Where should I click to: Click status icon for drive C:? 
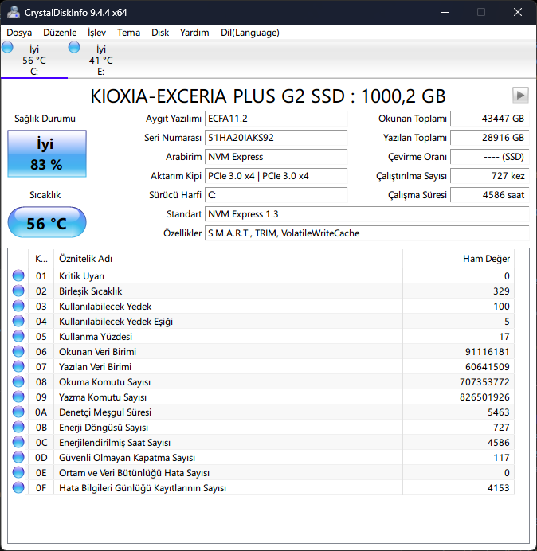[7, 47]
